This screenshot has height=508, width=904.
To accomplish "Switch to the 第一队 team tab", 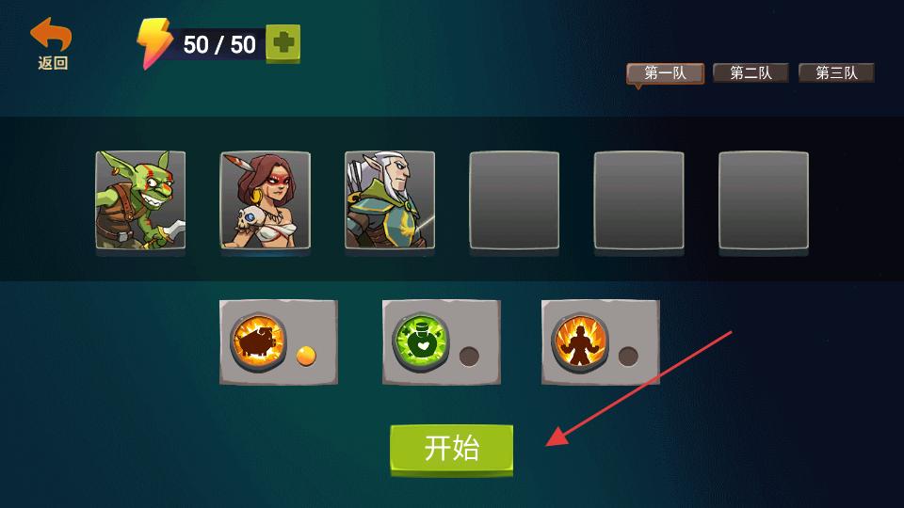I will point(666,73).
